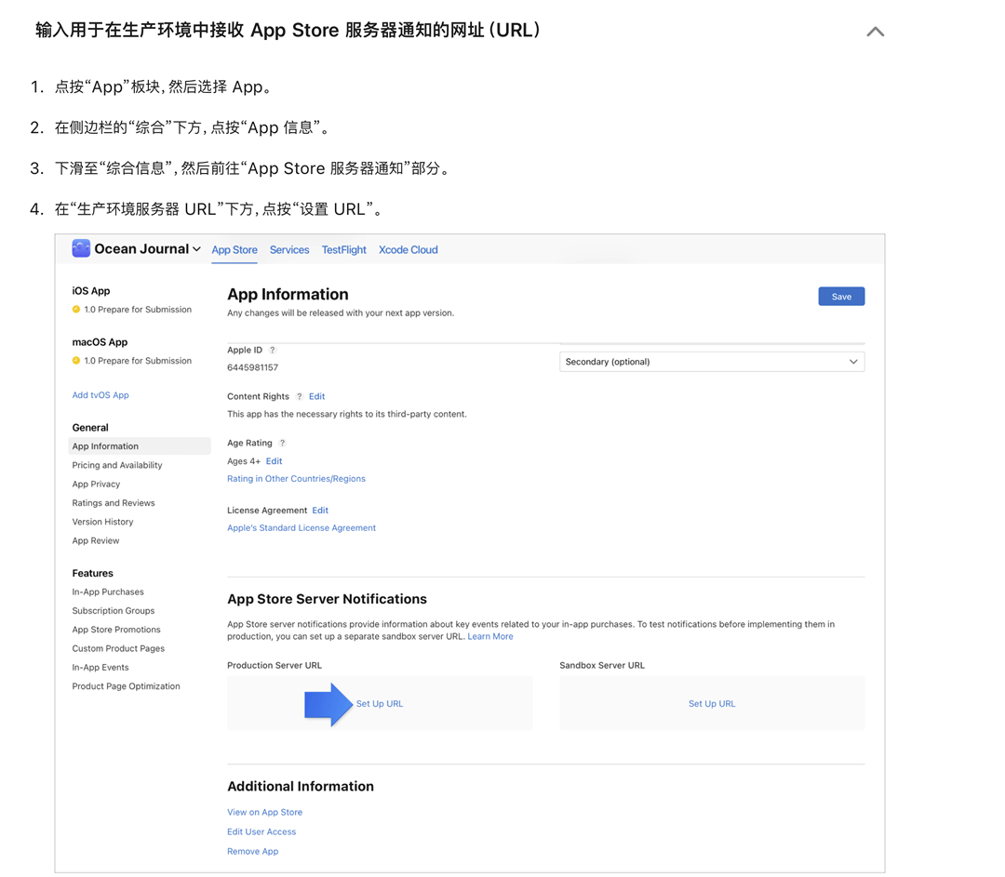The width and height of the screenshot is (1005, 877).
Task: Click the General sidebar heading
Action: click(x=90, y=428)
